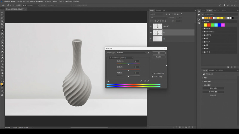This screenshot has height=134, width=239.
Task: Select the Crop tool
Action: (2, 24)
